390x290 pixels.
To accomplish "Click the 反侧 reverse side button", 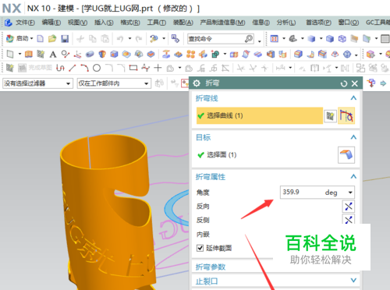I will coord(349,220).
